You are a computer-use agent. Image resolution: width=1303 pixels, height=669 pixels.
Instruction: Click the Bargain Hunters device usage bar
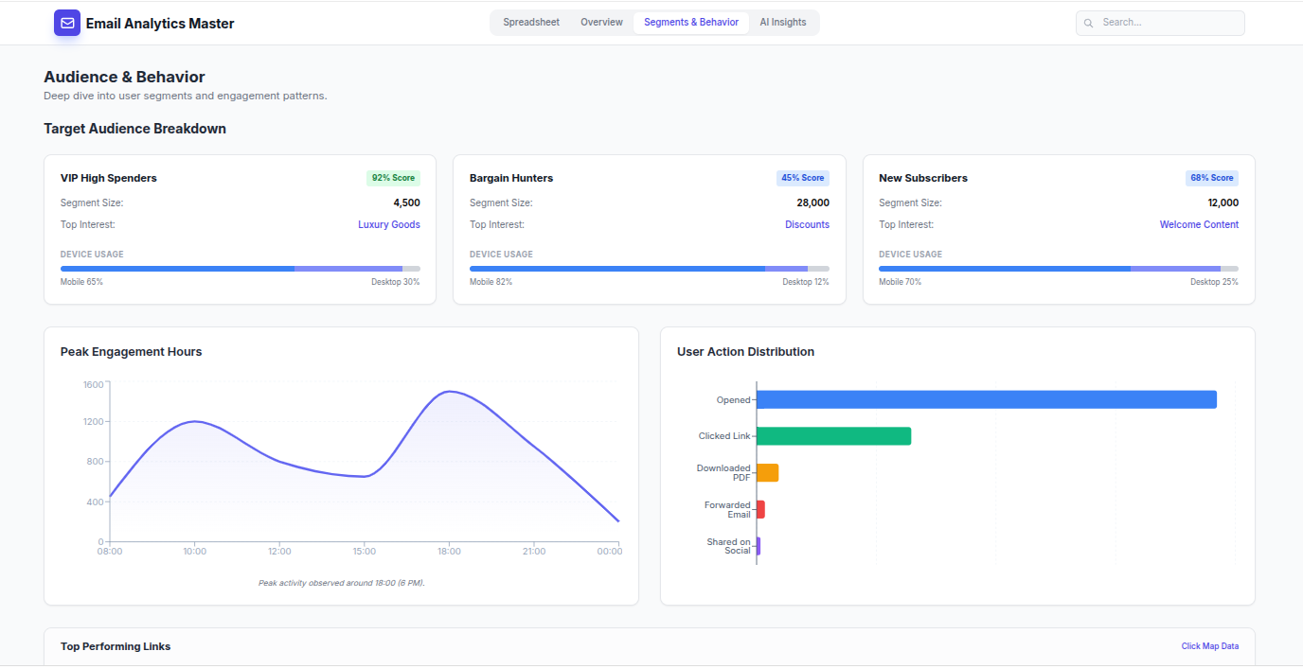pos(649,269)
